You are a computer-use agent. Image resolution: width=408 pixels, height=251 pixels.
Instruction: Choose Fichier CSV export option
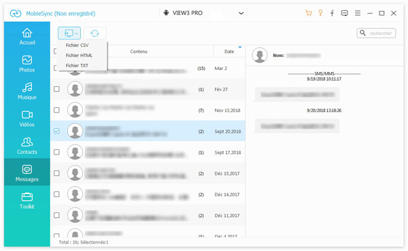77,45
